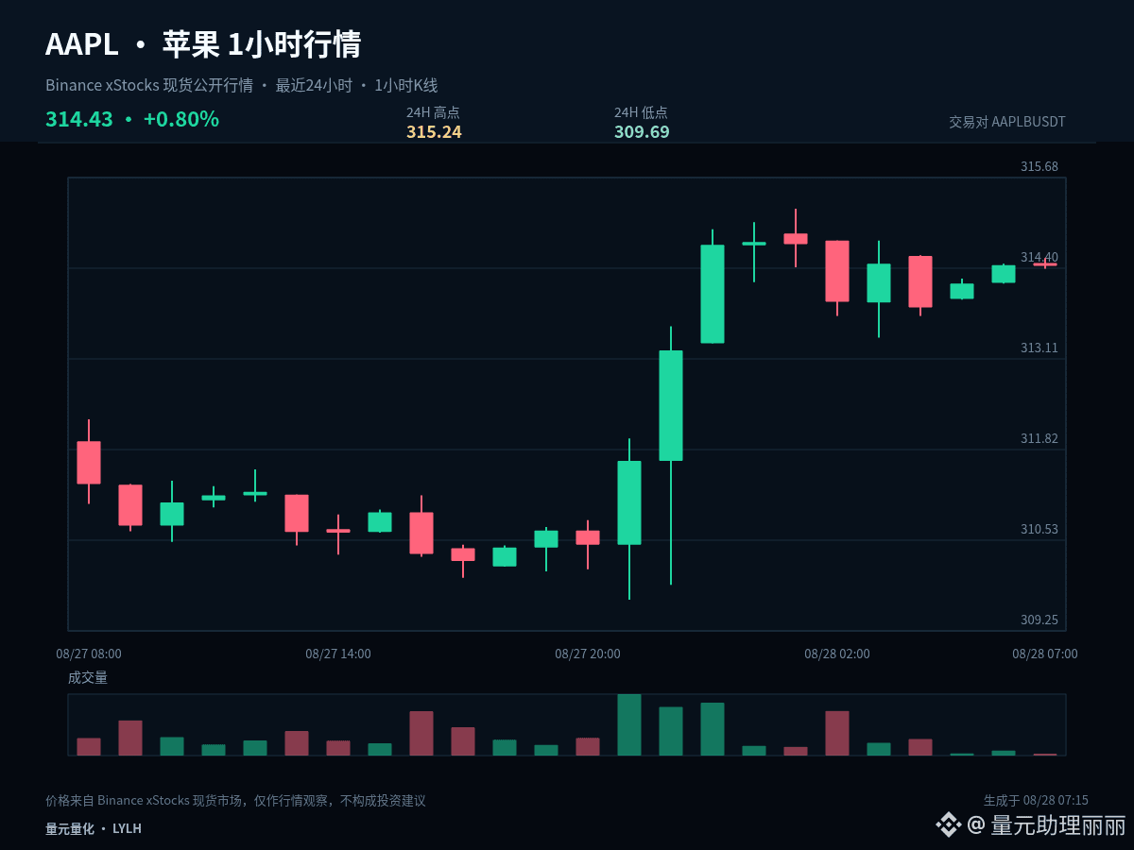Screen dimensions: 1134x850
Task: Click the first red candlestick at 08/27 08:00
Action: [x=89, y=463]
